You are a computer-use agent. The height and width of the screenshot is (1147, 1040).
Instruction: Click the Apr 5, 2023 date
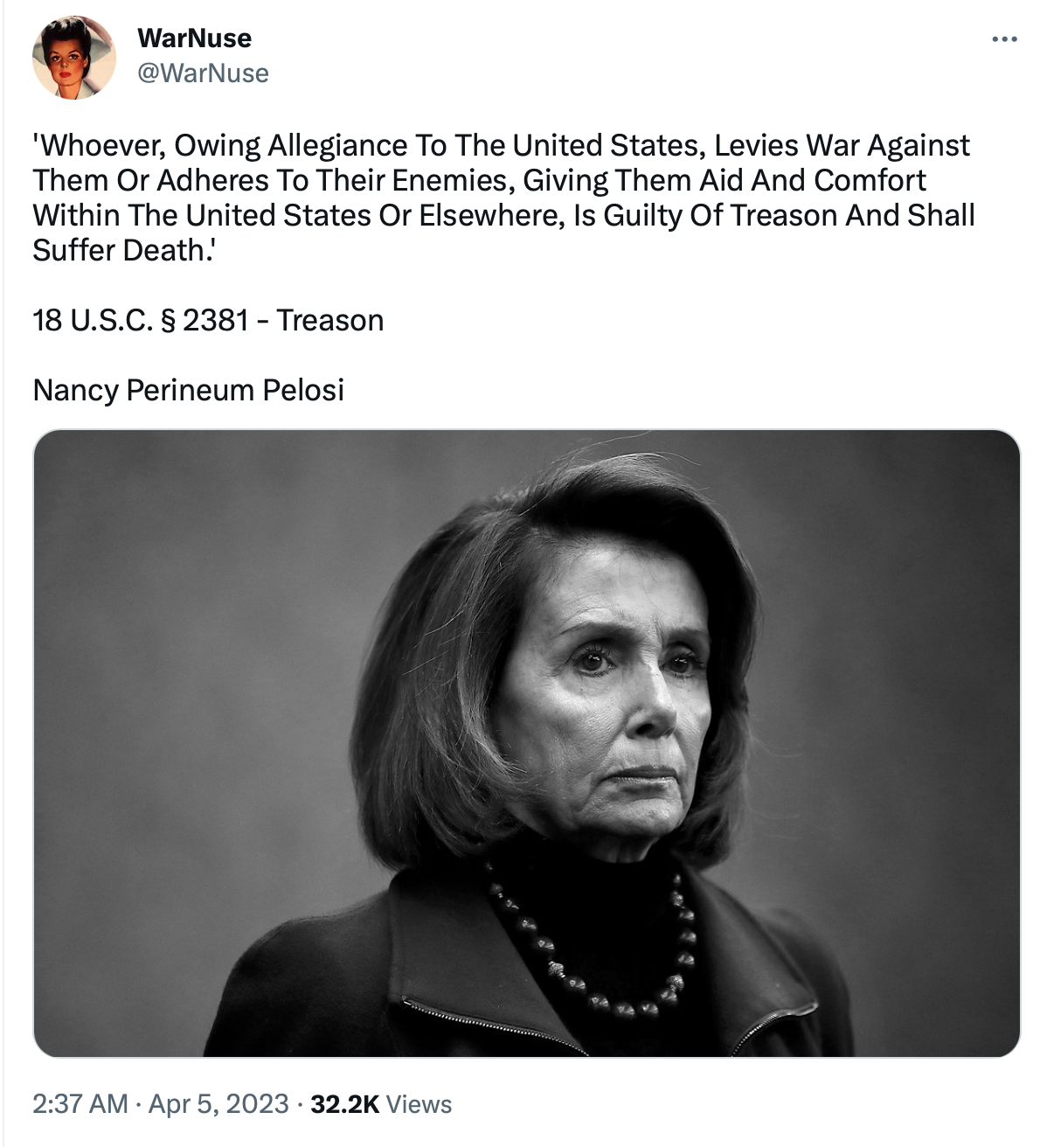218,1103
